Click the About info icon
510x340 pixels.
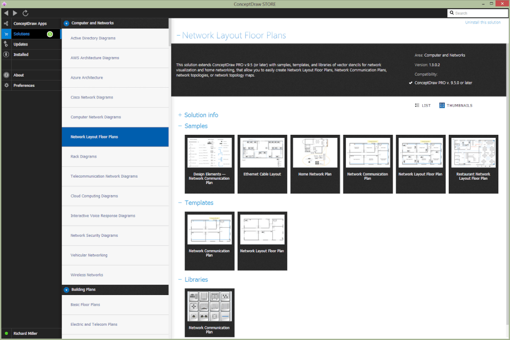pyautogui.click(x=6, y=75)
